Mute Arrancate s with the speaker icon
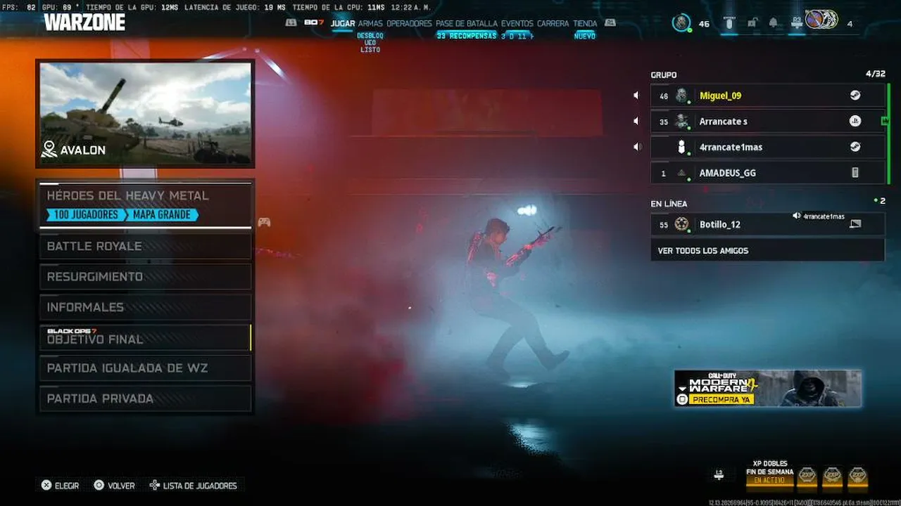This screenshot has width=901, height=506. point(636,122)
